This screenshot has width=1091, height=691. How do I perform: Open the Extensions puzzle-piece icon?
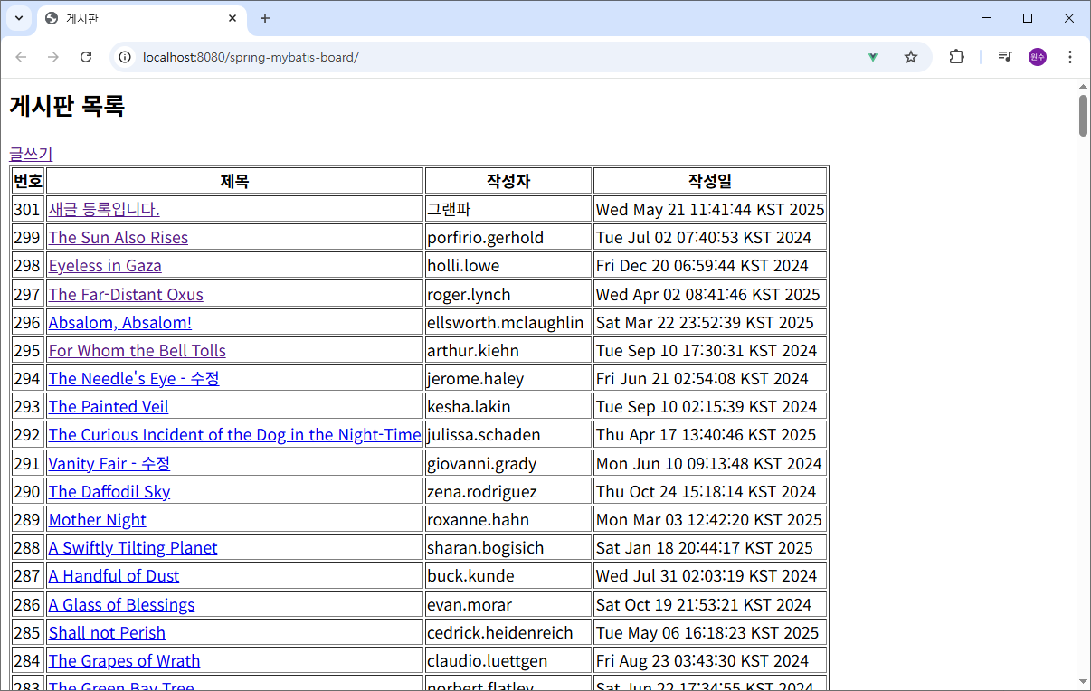coord(956,56)
